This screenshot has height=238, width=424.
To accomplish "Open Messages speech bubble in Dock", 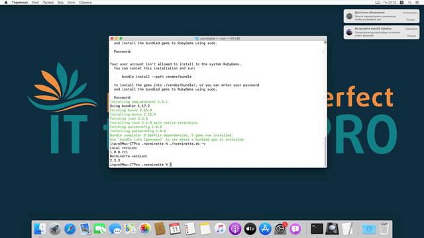I will [x=115, y=229].
